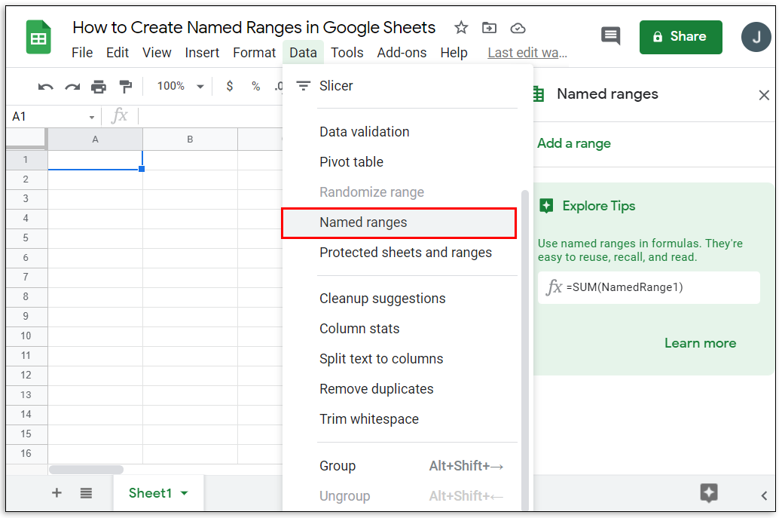This screenshot has height=518, width=782.
Task: Select cell A1
Action: tap(95, 160)
